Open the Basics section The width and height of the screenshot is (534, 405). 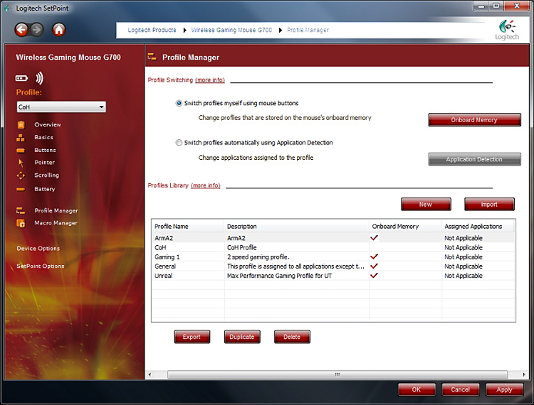[x=43, y=137]
